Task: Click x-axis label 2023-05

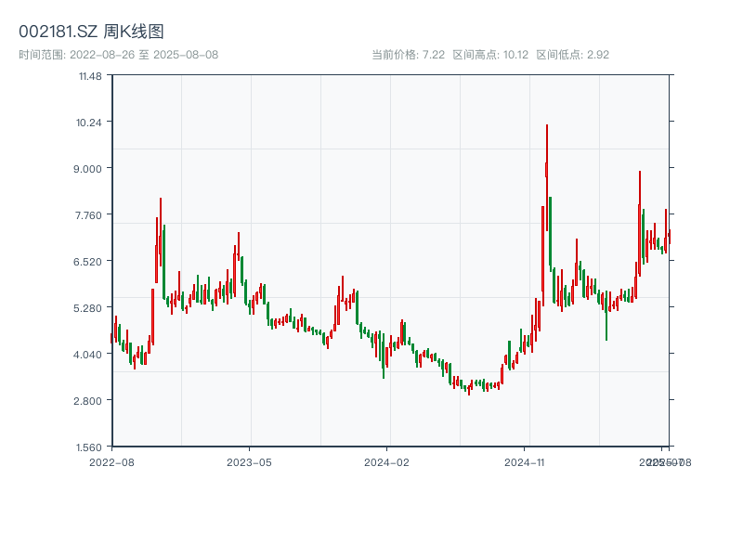Action: point(249,462)
